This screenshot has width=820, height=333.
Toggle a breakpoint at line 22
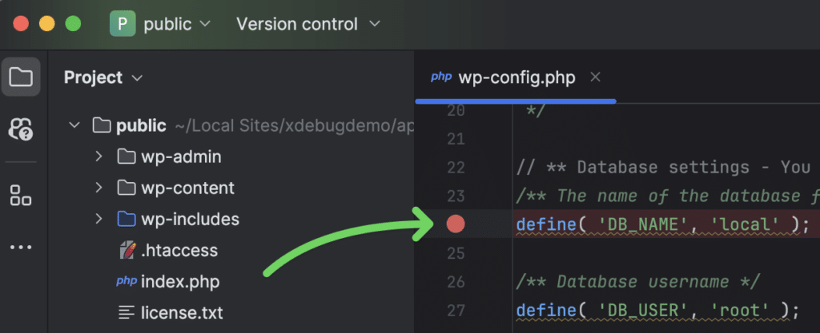(456, 167)
